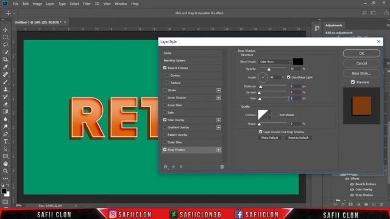Click the search icon in options bar

pos(364,13)
